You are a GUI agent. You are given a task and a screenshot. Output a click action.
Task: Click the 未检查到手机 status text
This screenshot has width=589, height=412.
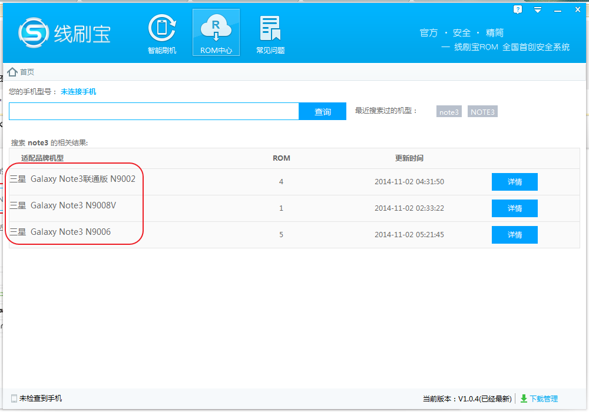click(41, 398)
